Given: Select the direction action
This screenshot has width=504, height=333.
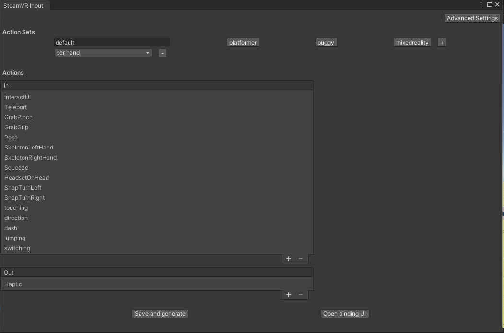Looking at the screenshot, I should point(157,218).
